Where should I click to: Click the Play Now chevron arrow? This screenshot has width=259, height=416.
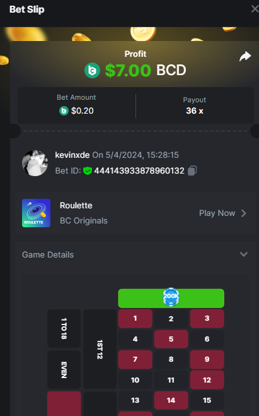coord(244,213)
